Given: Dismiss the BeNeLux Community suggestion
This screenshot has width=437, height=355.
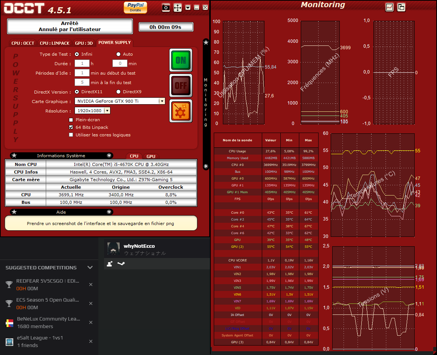Looking at the screenshot, I should [x=91, y=322].
